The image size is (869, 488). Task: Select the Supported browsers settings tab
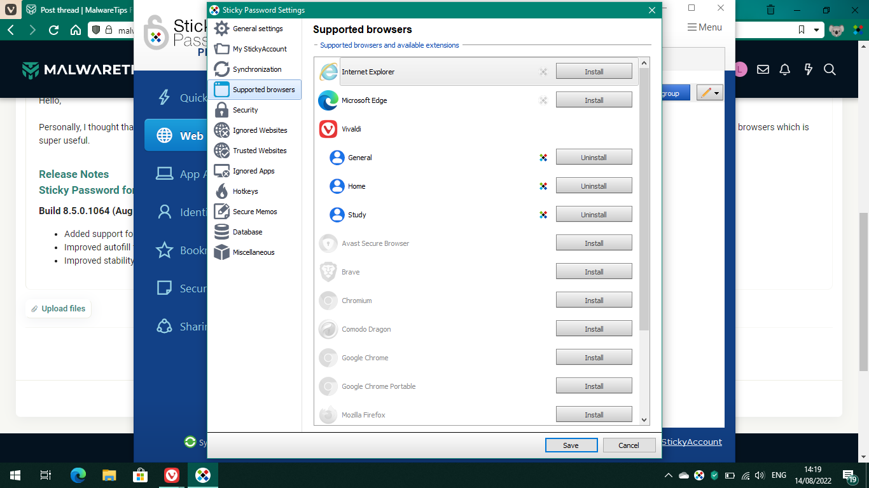coord(254,90)
